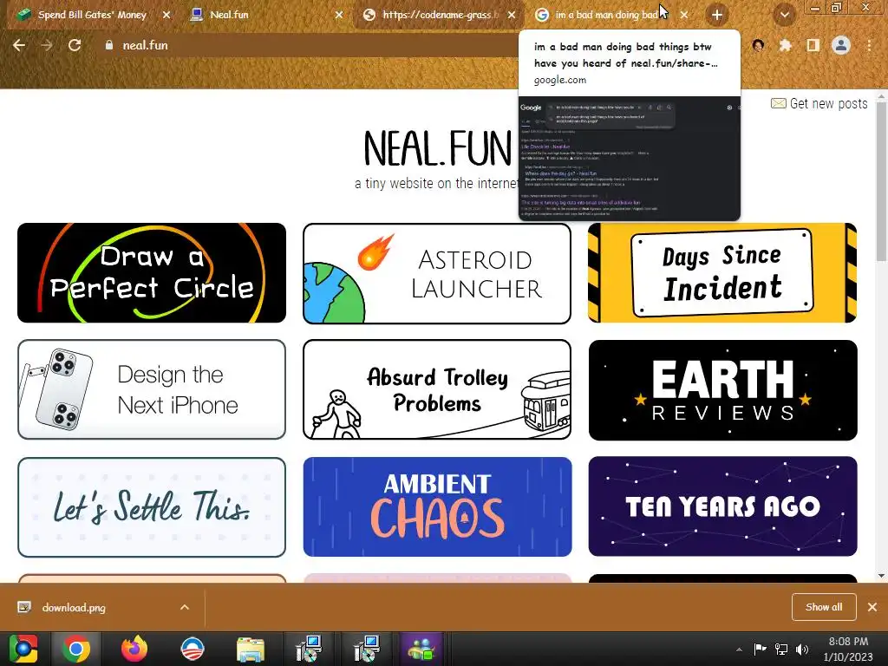Open the volume speaker tray icon
Screen dimensions: 888x666
click(x=802, y=649)
